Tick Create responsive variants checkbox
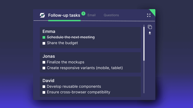This screenshot has width=193, height=108. 44,68
